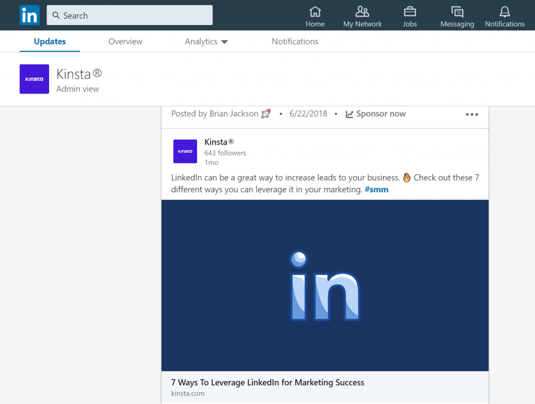Click inside the Search input field
The image size is (535, 404).
click(x=130, y=15)
